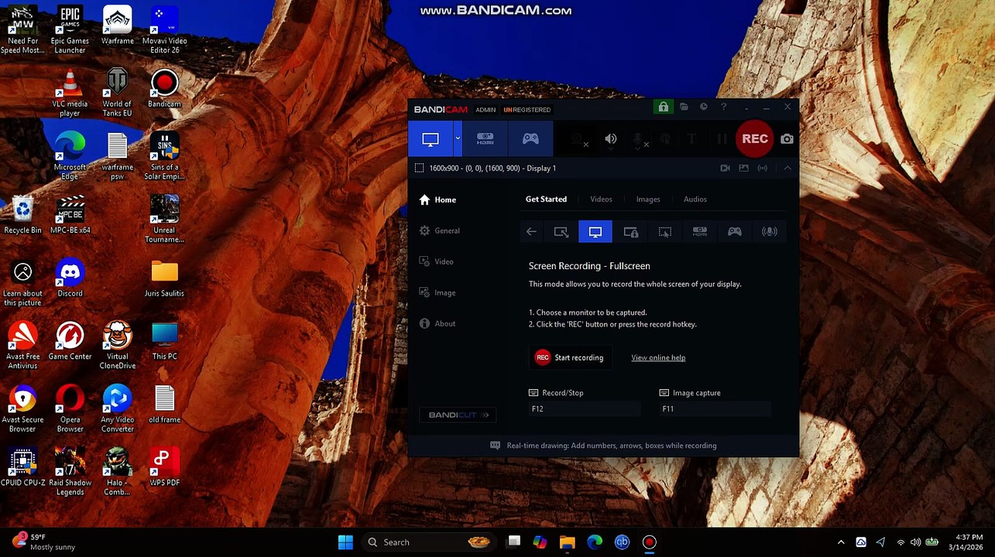The image size is (995, 557).
Task: Open the output folder icon in title bar
Action: (x=684, y=108)
